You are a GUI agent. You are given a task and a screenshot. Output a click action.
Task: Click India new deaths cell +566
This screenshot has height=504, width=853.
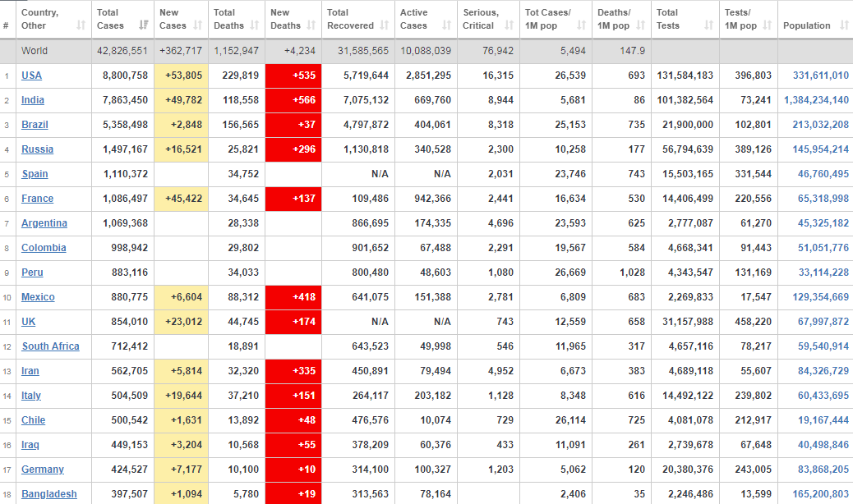click(293, 100)
